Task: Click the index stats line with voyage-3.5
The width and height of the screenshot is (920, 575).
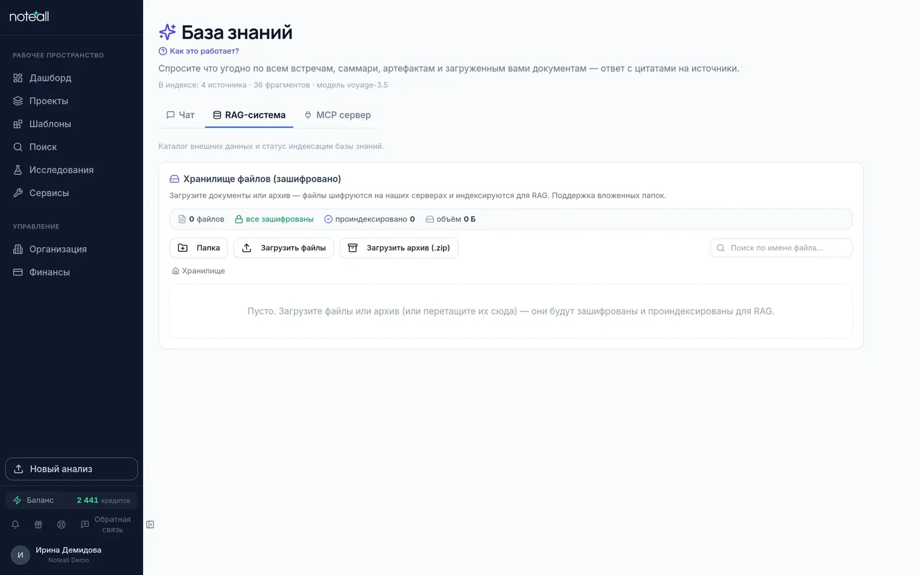Action: click(273, 85)
